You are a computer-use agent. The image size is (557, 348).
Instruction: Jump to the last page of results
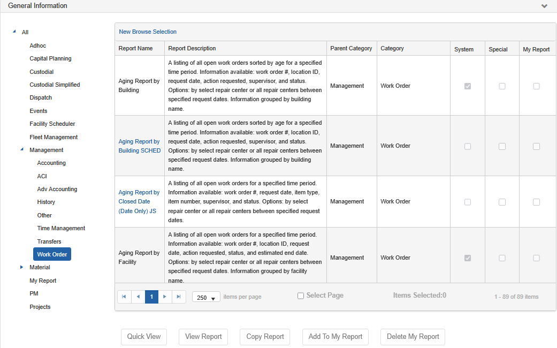tap(179, 297)
